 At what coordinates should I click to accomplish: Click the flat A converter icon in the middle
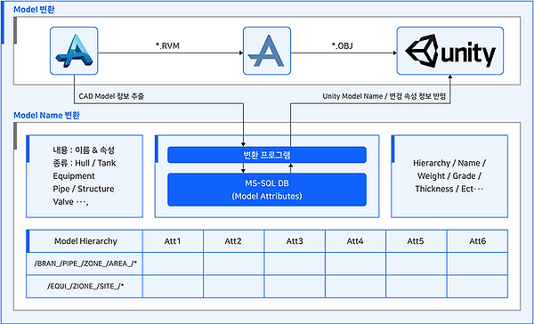pos(267,51)
